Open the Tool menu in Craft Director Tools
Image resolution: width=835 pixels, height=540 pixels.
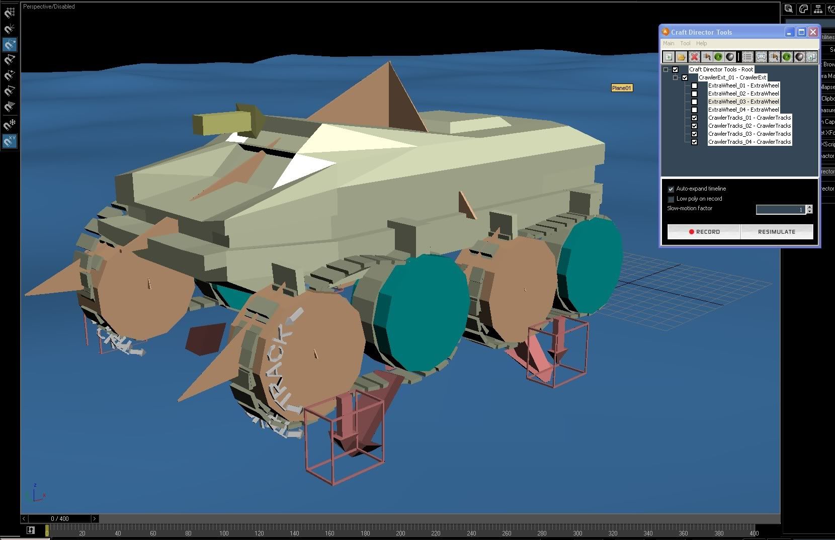685,43
